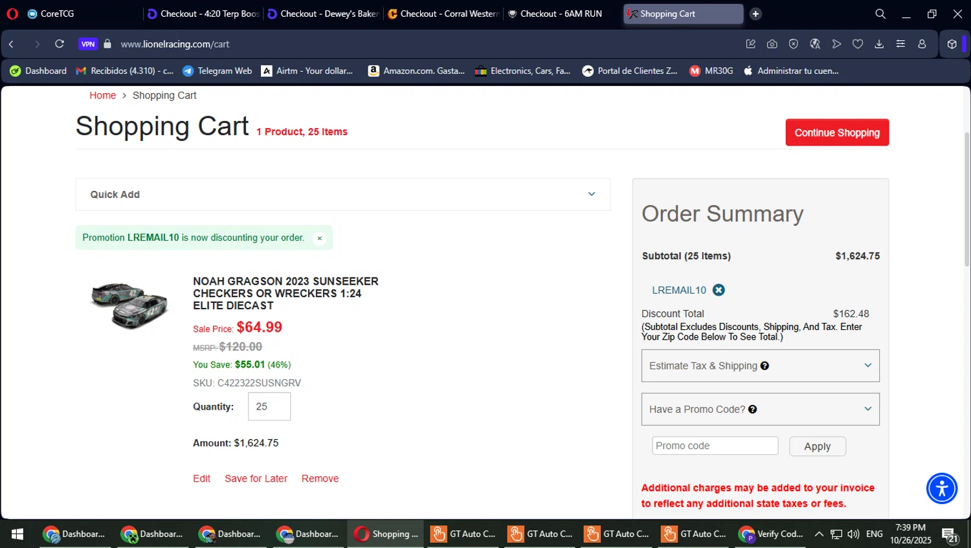Open the send/flow arrow icon
Viewport: 971px width, 548px height.
pos(836,44)
